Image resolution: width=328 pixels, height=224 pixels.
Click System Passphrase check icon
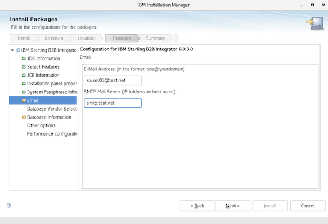coord(24,92)
